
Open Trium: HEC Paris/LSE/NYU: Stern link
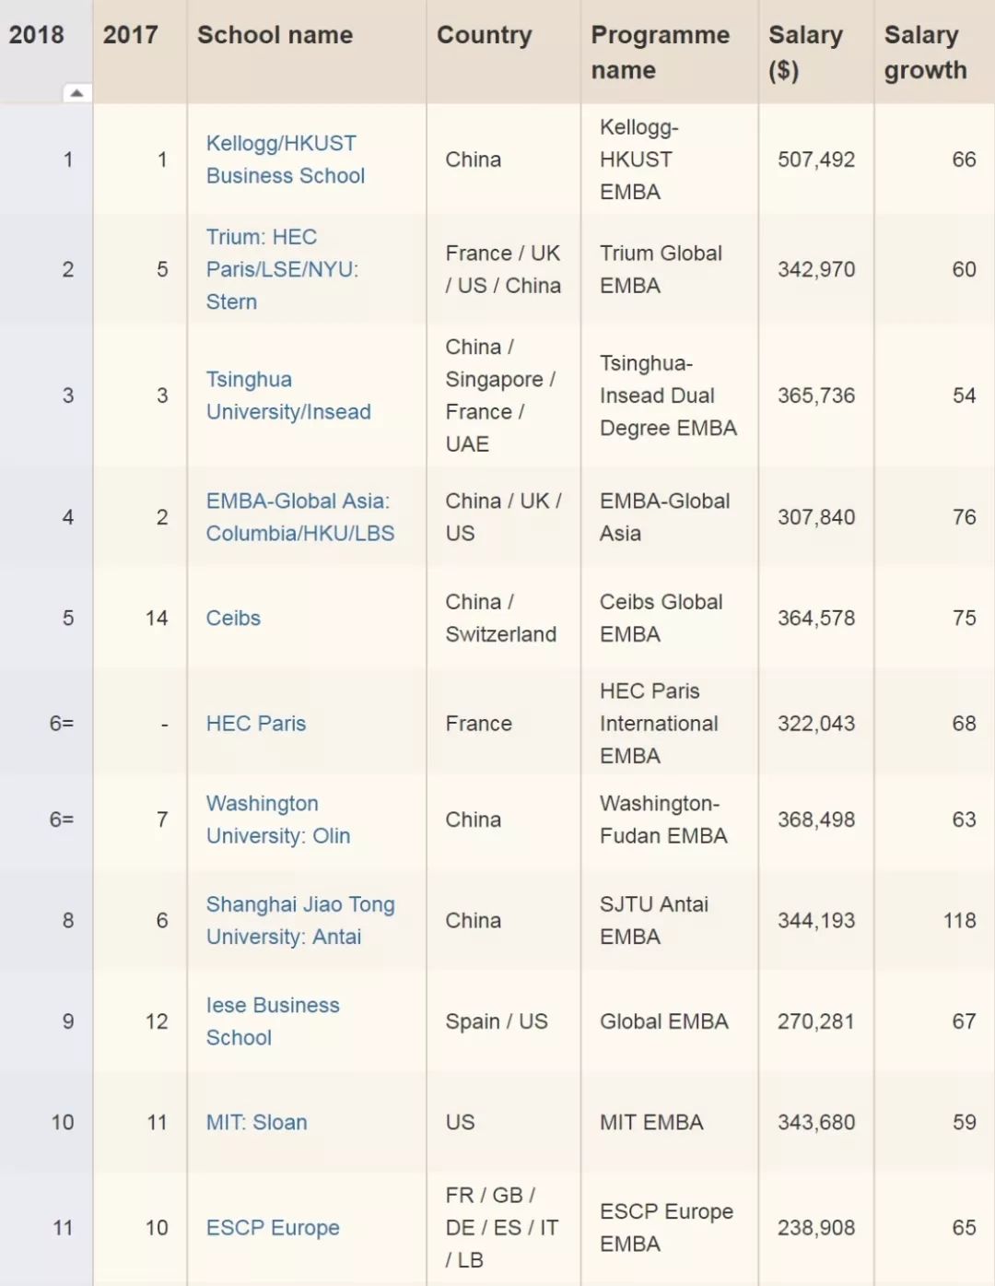[x=281, y=269]
